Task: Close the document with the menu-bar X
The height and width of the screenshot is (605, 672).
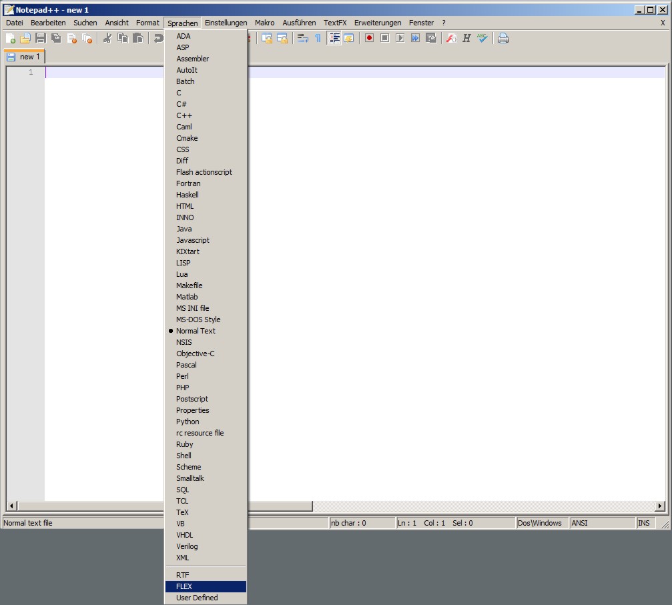Action: click(663, 23)
